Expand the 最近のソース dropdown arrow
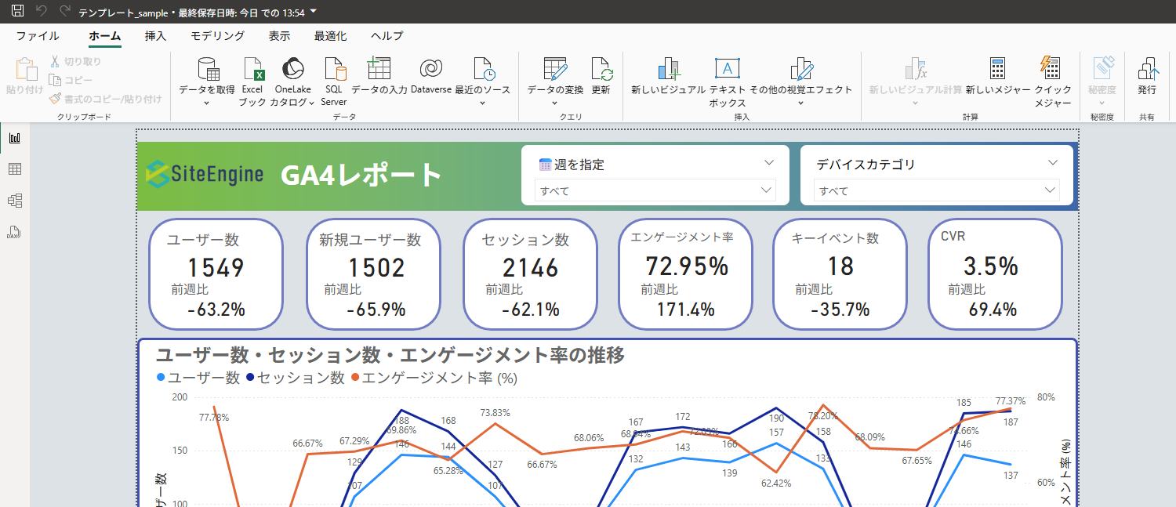1176x507 pixels. click(x=482, y=103)
